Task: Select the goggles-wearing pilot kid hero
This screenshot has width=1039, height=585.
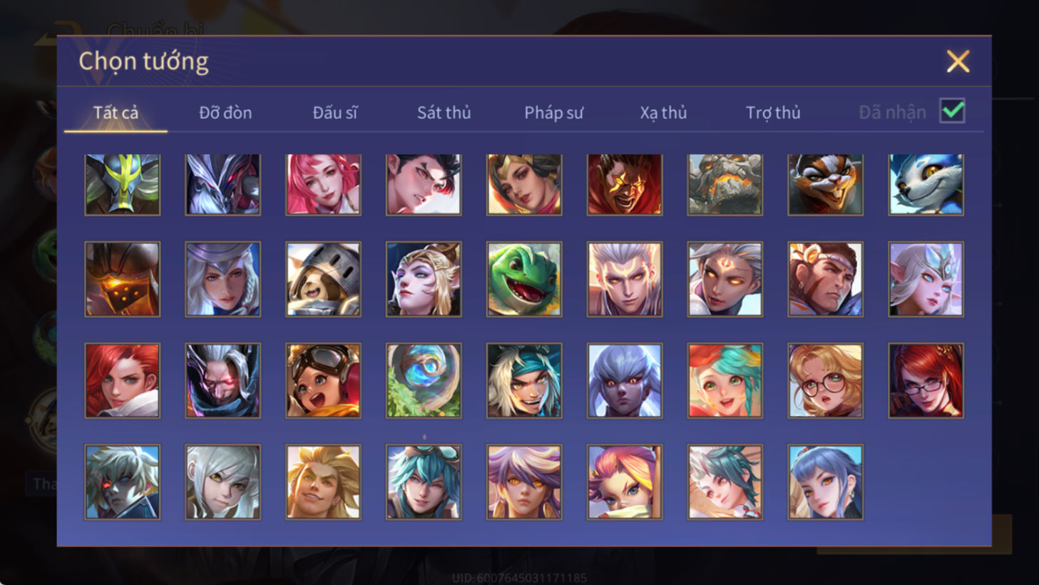Action: point(323,380)
